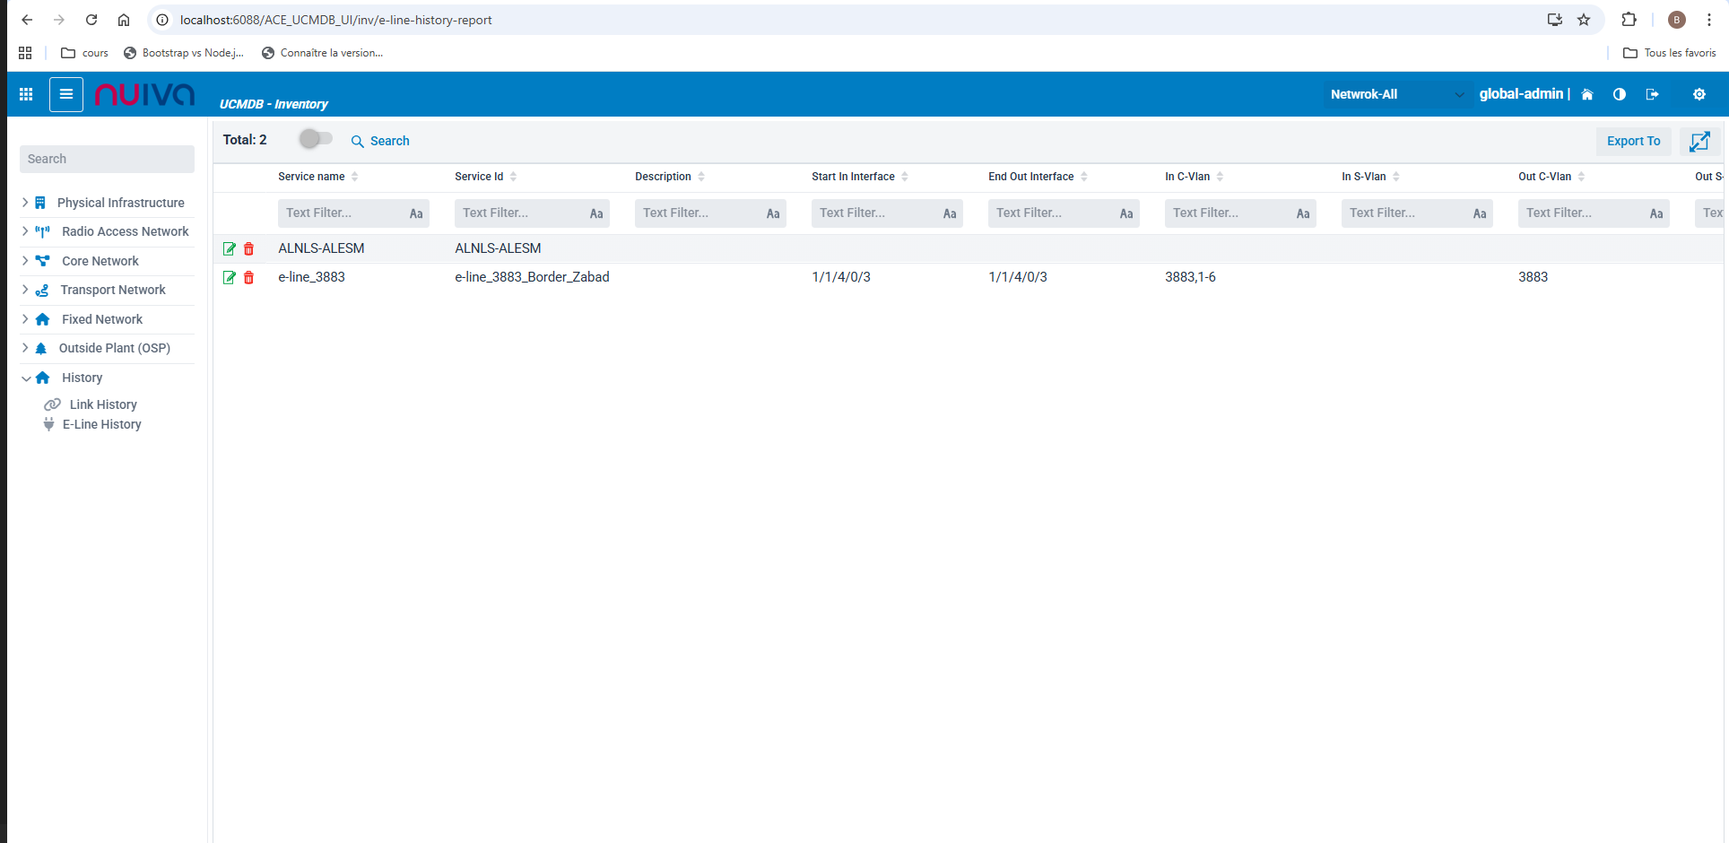1729x843 pixels.
Task: Click the hamburger menu icon in header
Action: click(x=66, y=94)
